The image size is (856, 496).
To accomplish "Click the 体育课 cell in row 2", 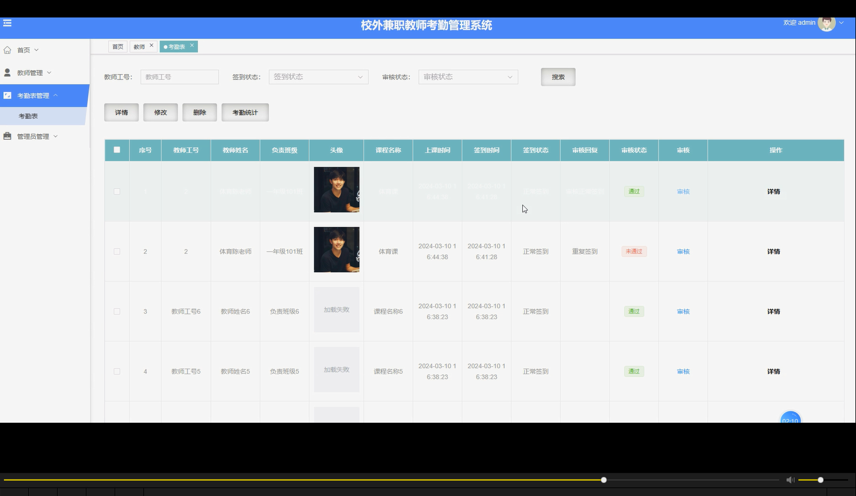I will pyautogui.click(x=388, y=251).
